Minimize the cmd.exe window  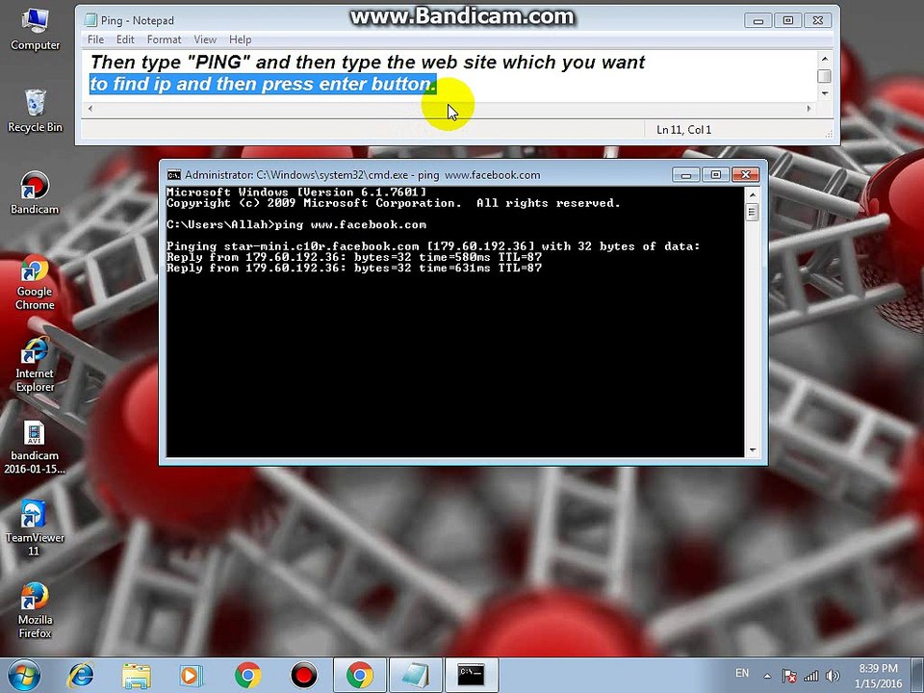coord(686,175)
